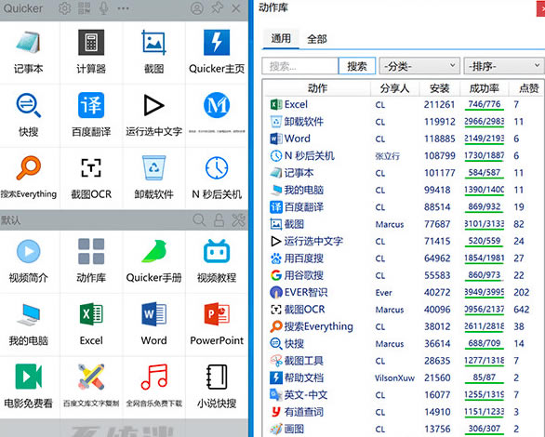Click the 搜索... input field
Viewport: 545px width, 437px height.
tap(300, 66)
